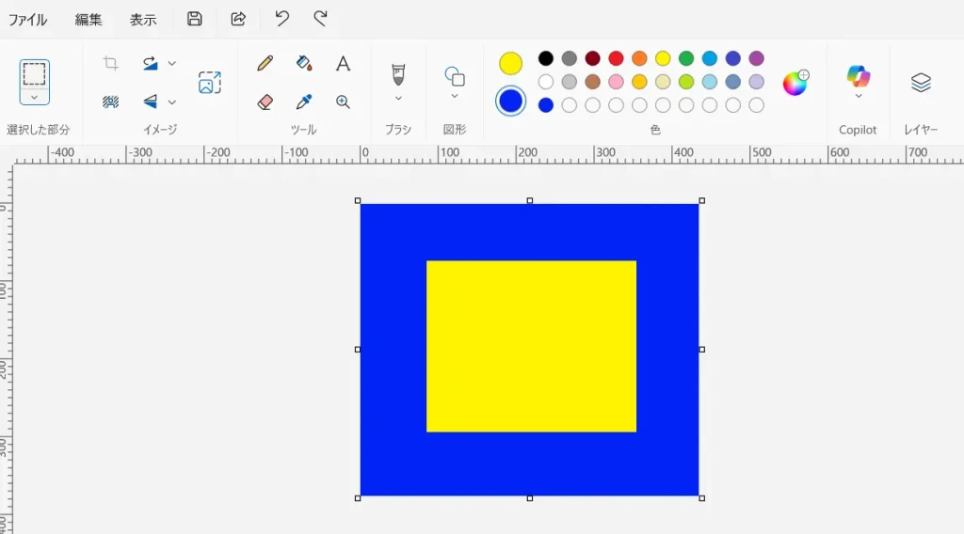Image resolution: width=964 pixels, height=534 pixels.
Task: Open the ファイル menu
Action: click(27, 20)
